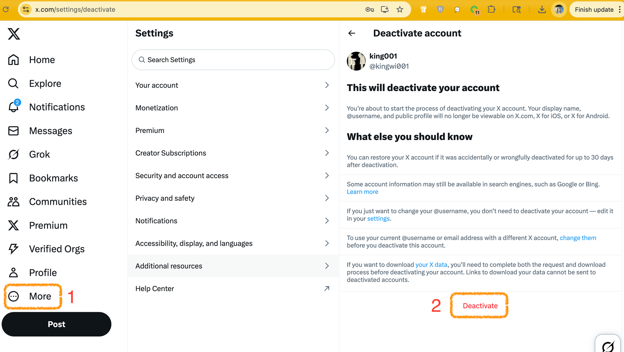Click the site info icon in address bar
Image resolution: width=624 pixels, height=352 pixels.
(26, 9)
